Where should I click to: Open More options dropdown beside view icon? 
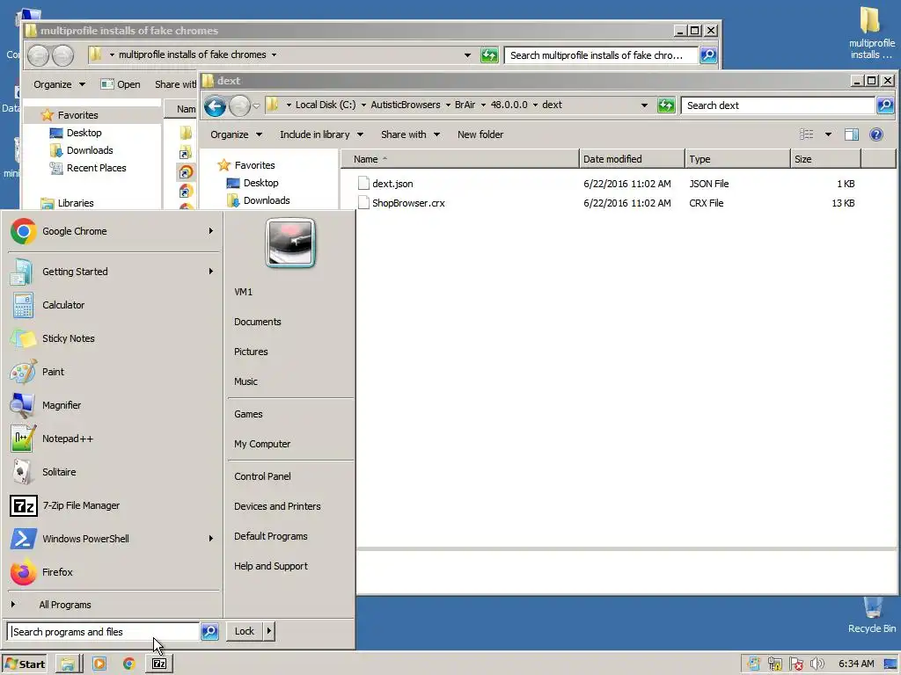(828, 134)
